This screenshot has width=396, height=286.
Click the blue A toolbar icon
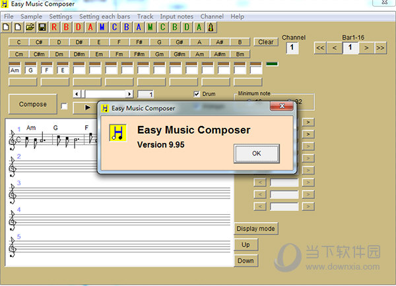coord(139,27)
